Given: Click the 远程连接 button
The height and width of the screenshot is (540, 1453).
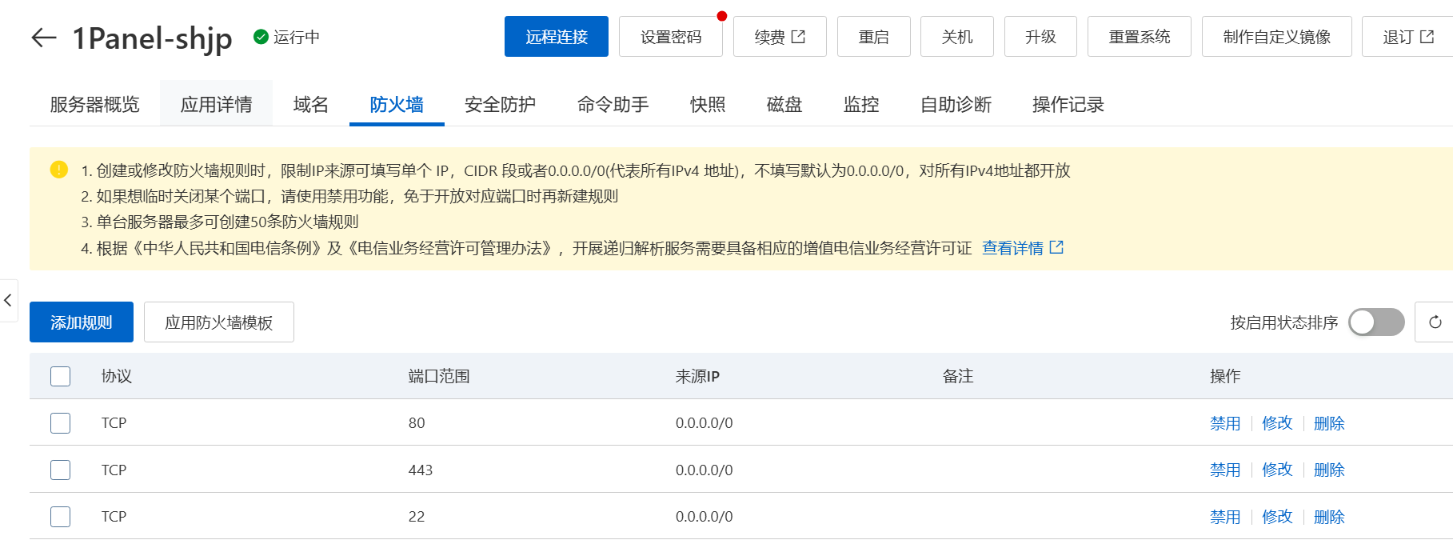Looking at the screenshot, I should 556,37.
